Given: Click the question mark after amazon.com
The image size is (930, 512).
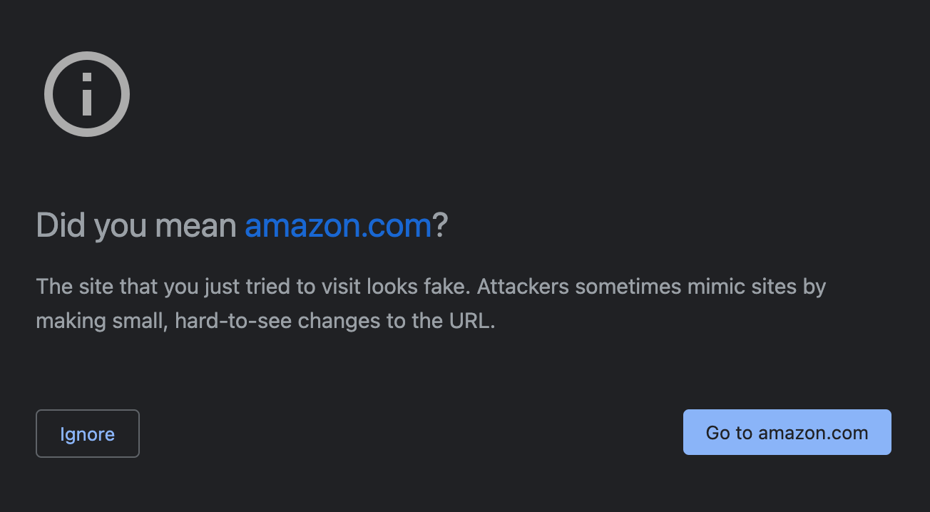Looking at the screenshot, I should click(x=440, y=226).
